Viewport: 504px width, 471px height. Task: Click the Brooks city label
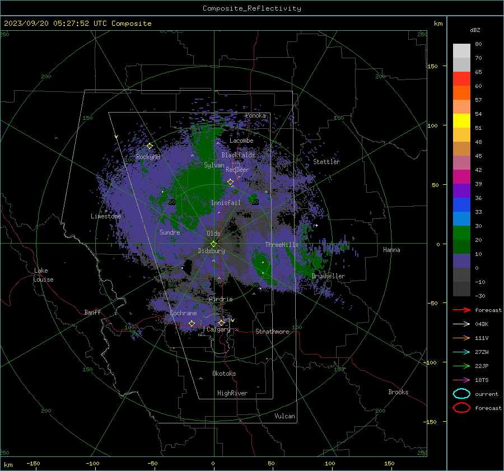tap(398, 392)
